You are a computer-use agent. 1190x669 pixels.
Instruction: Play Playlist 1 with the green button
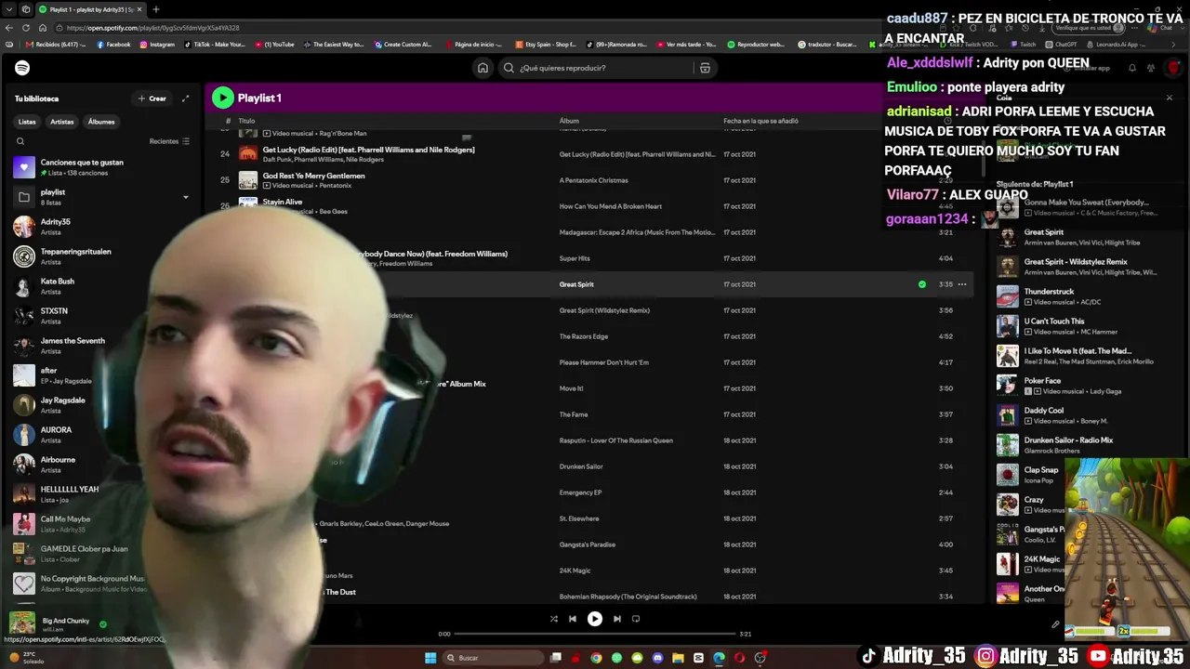pyautogui.click(x=222, y=98)
